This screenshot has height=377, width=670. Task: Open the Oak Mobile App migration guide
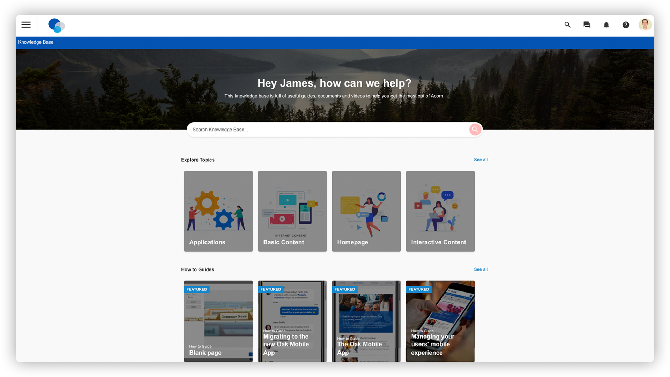(x=292, y=321)
